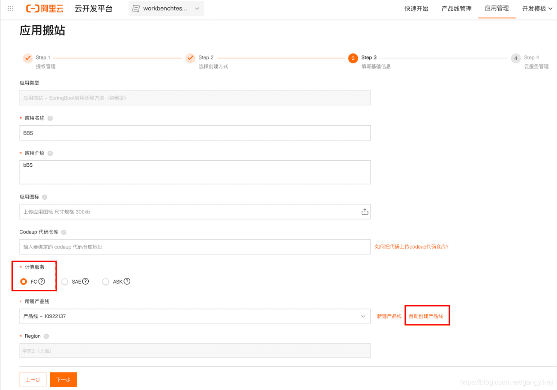The width and height of the screenshot is (557, 390).
Task: Click the 新建产品线 link
Action: (389, 316)
